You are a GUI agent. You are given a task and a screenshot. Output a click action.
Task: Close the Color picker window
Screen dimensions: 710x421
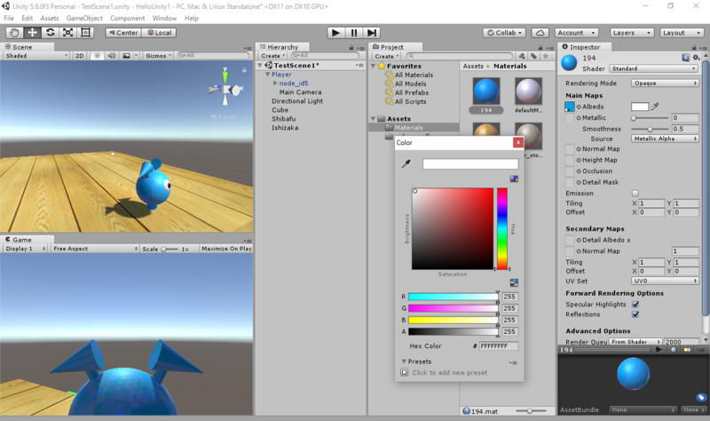[x=517, y=143]
